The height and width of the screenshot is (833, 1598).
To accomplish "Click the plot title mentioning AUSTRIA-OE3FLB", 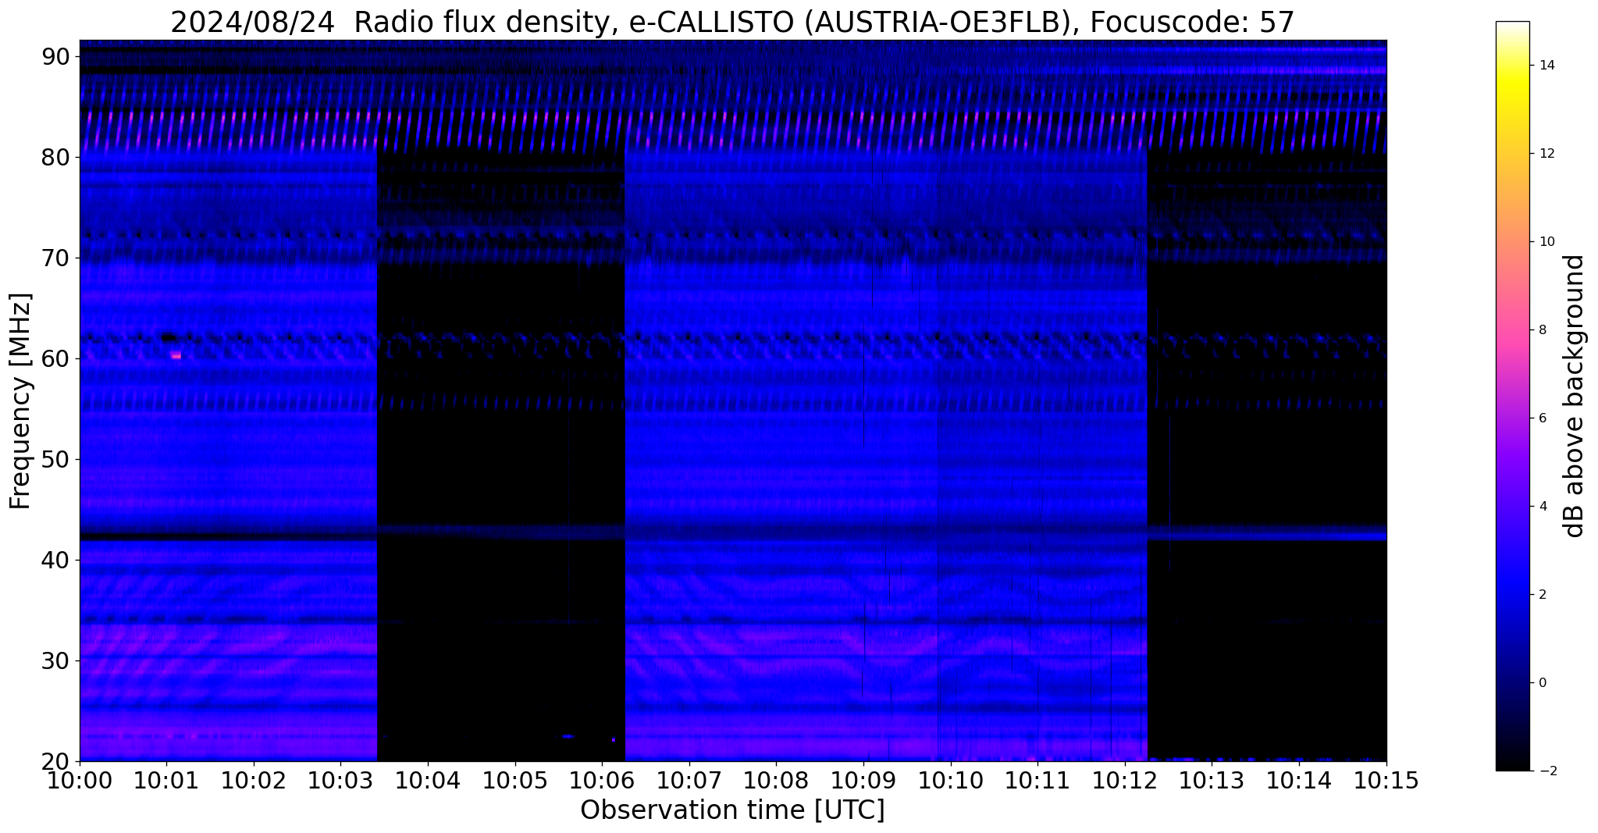I will click(x=732, y=22).
